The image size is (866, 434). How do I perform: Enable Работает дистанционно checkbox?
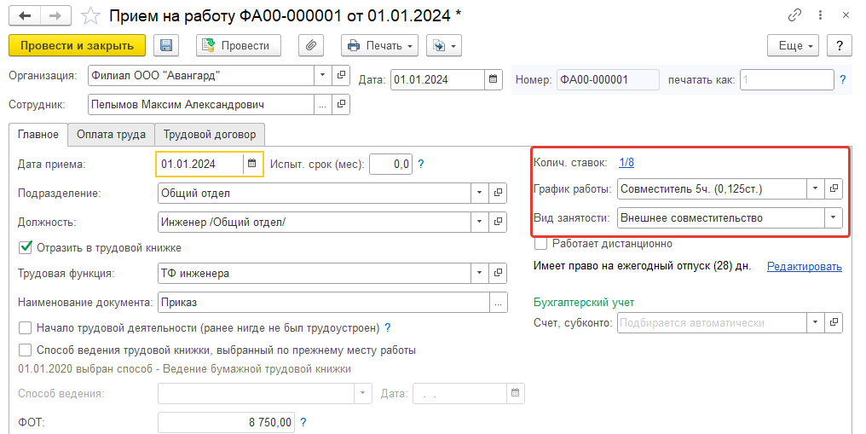(541, 244)
